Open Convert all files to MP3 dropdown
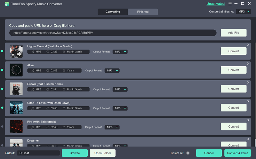Image resolution: width=256 pixels, height=159 pixels. pos(244,12)
